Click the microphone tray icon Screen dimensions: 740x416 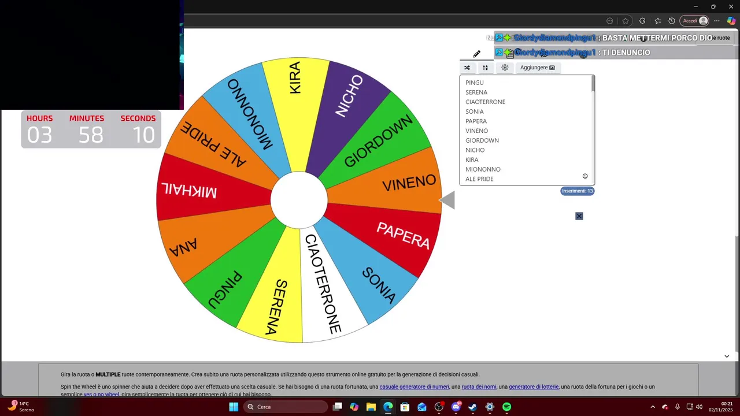677,407
